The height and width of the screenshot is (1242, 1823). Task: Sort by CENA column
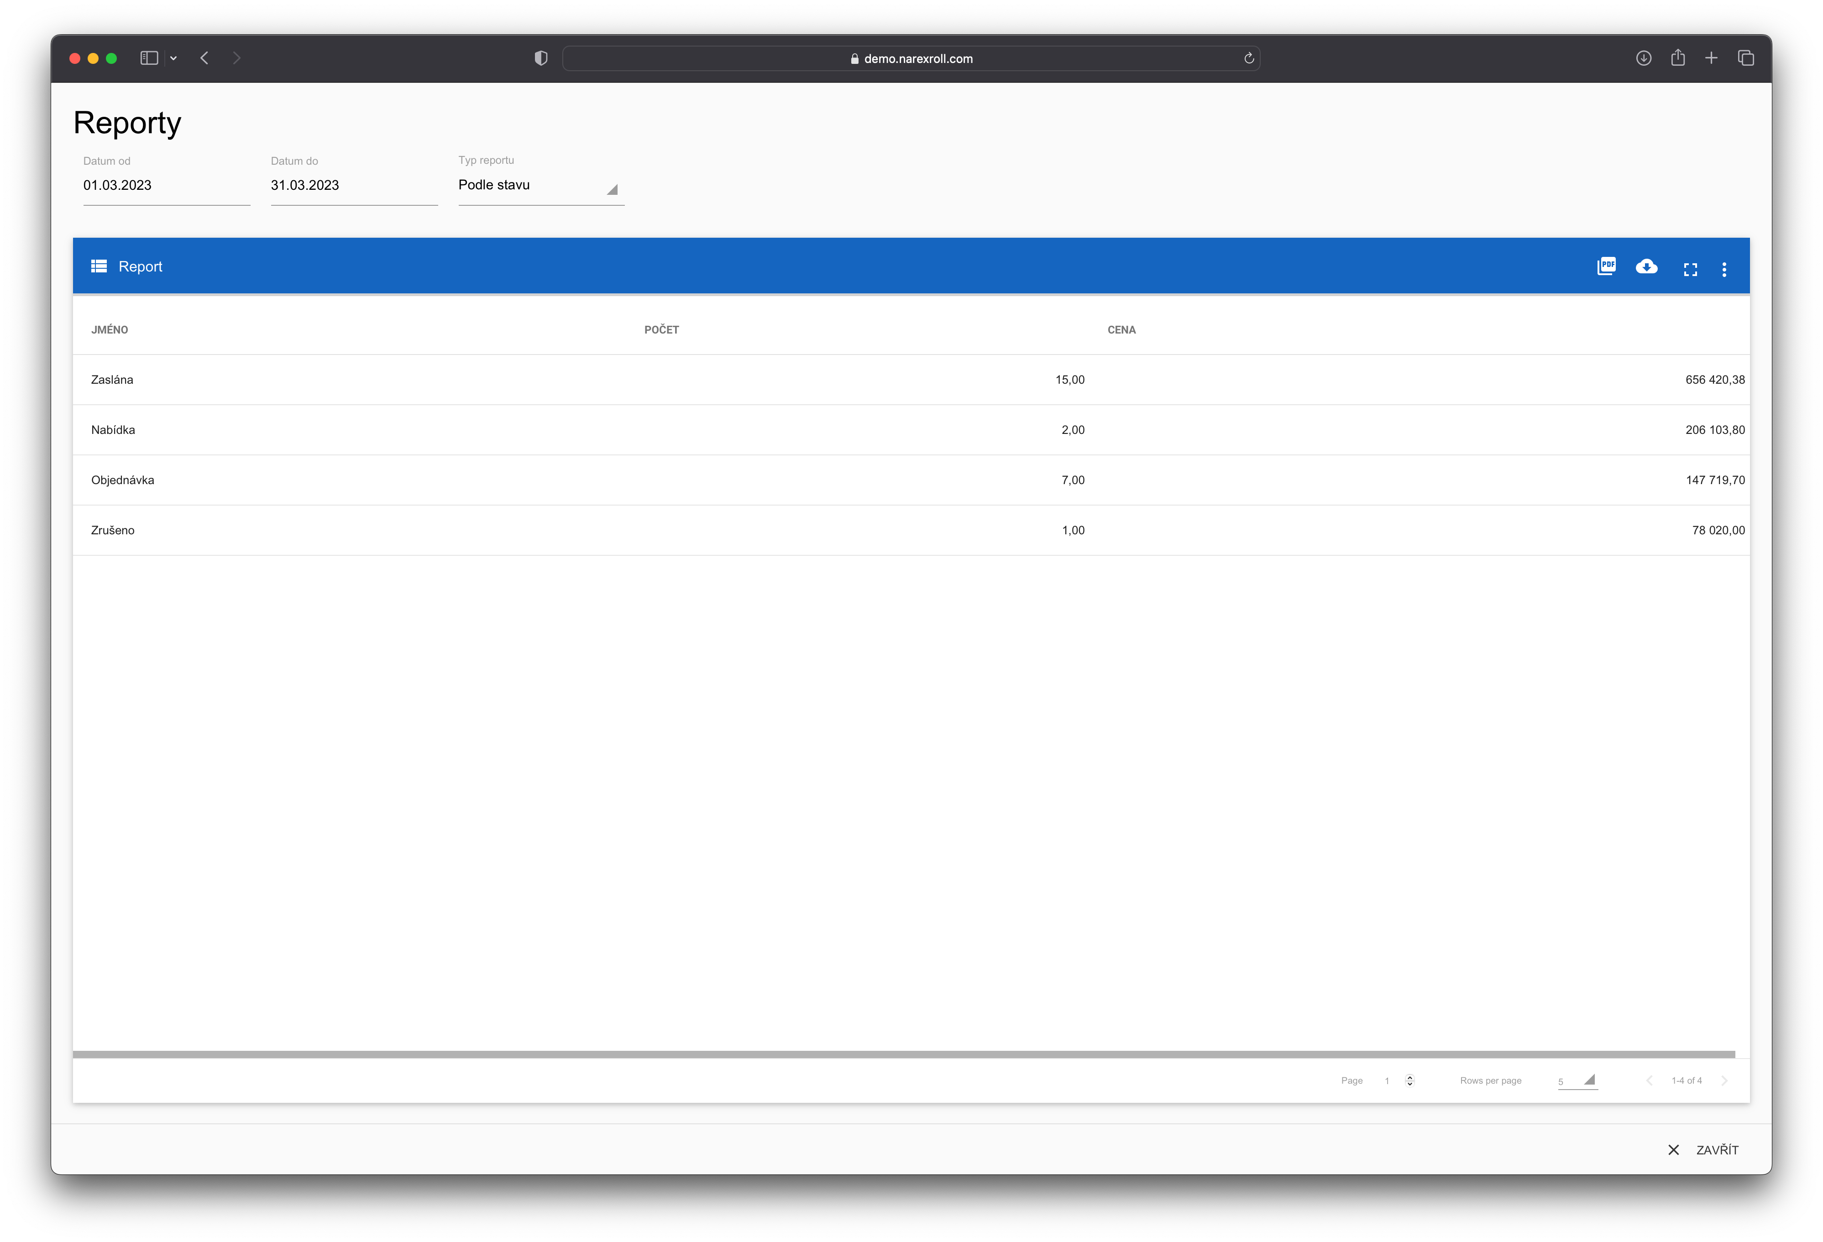click(1121, 330)
